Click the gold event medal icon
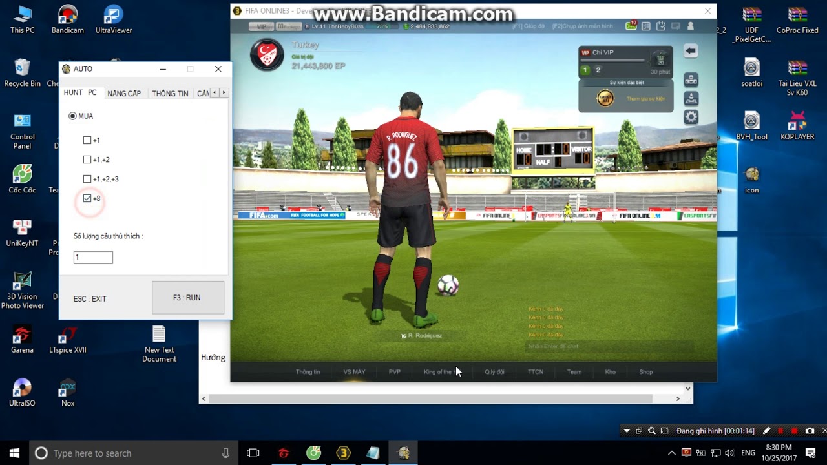827x465 pixels. [605, 99]
